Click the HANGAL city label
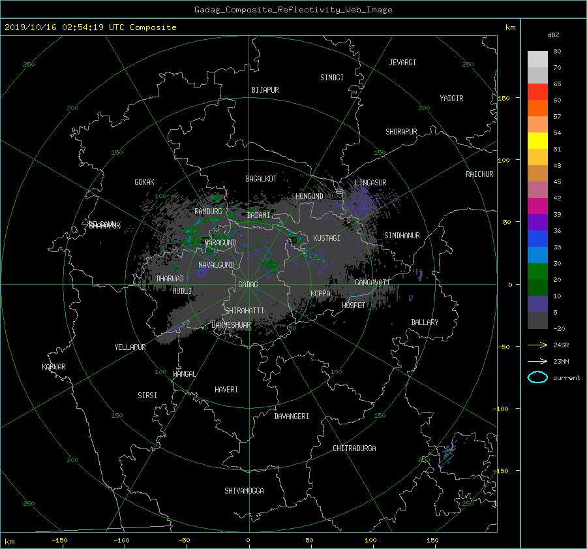 pos(184,374)
